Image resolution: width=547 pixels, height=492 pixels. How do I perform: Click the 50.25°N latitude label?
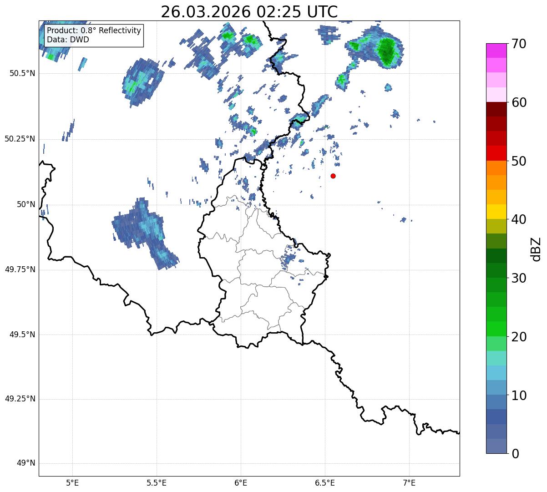click(x=20, y=139)
